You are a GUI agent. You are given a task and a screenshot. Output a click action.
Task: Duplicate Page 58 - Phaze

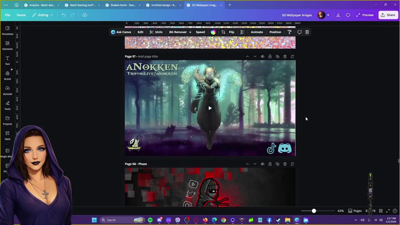click(x=277, y=164)
